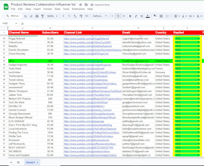Undo the last action
The image size is (204, 166).
(x=25, y=16)
